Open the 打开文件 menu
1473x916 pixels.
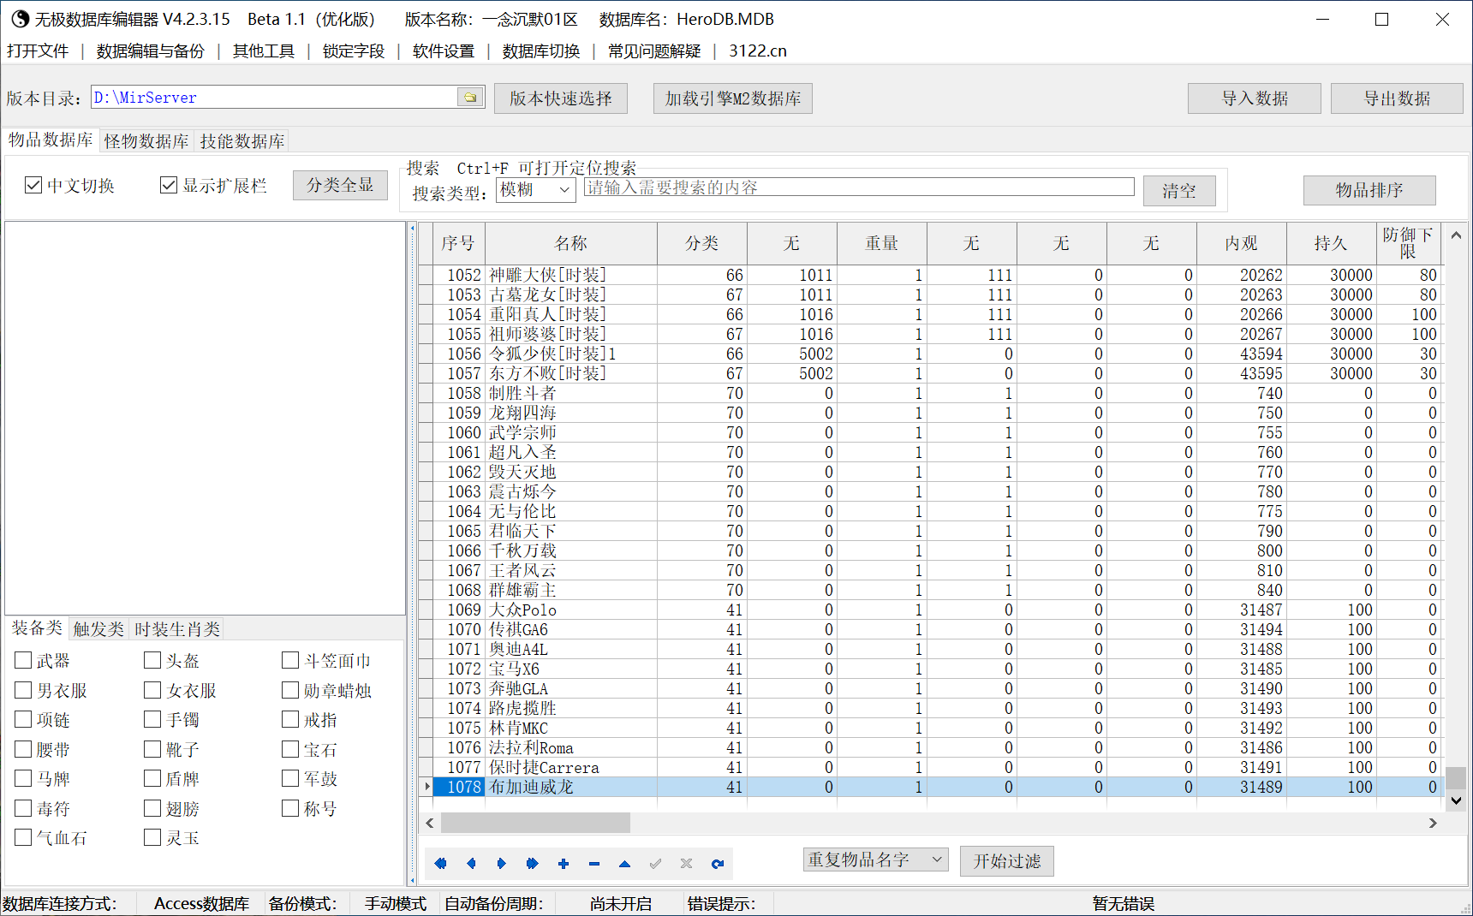pos(38,51)
